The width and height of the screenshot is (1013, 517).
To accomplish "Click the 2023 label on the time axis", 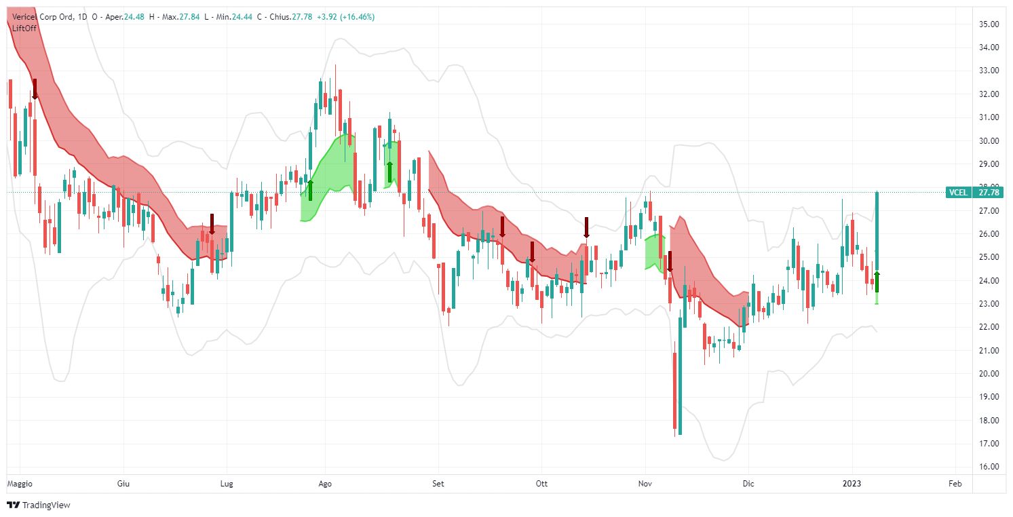I will coord(852,484).
